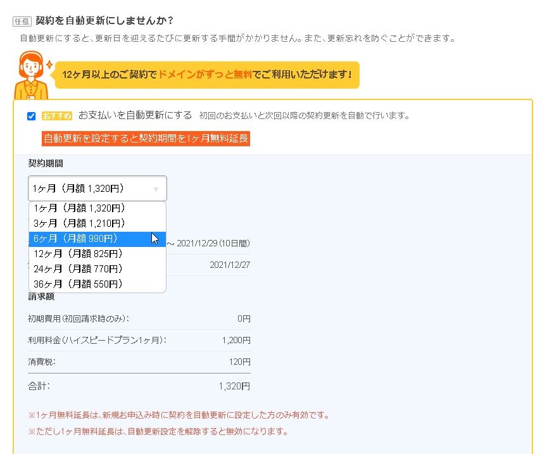The height and width of the screenshot is (454, 547).
Task: Click the お支払いを自動更新にする label text
Action: tap(135, 115)
